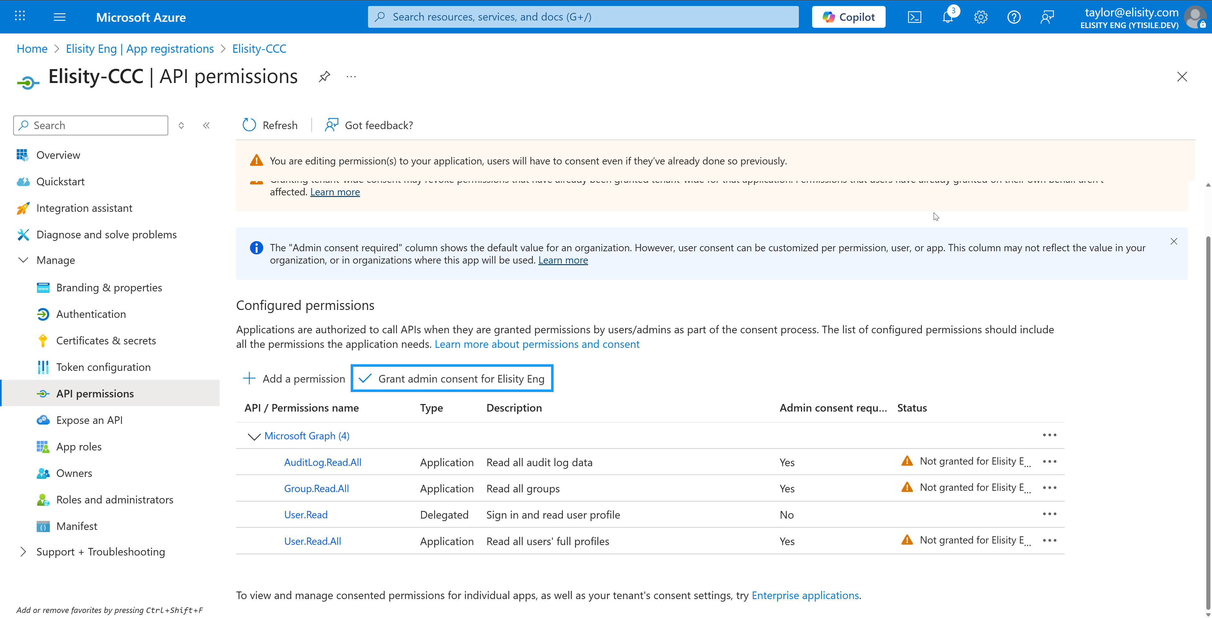1212x618 pixels.
Task: Grant admin consent for Elisity Eng
Action: (452, 379)
